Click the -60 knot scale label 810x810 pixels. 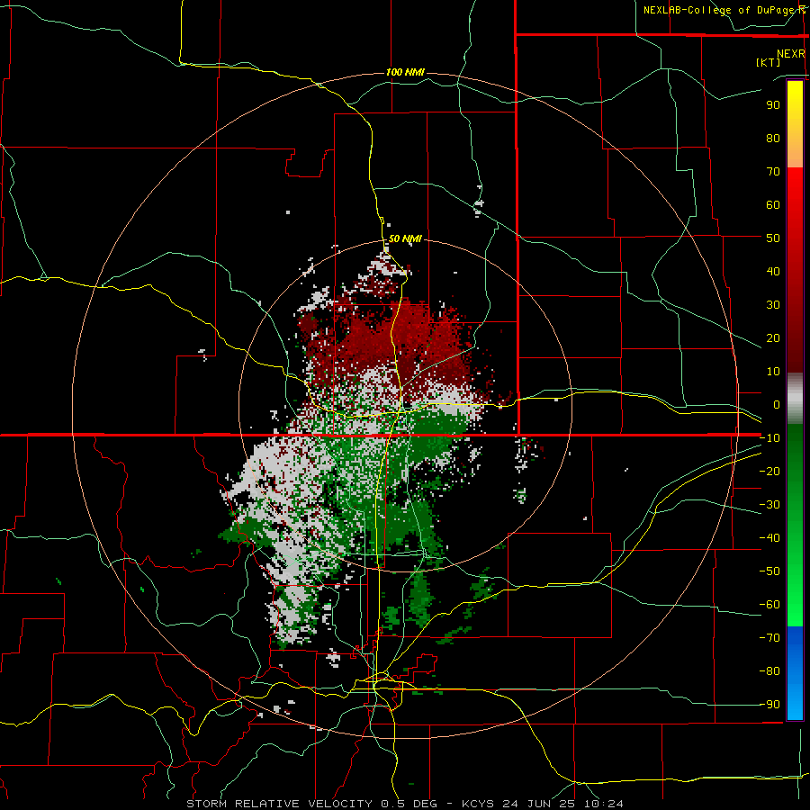coord(769,605)
